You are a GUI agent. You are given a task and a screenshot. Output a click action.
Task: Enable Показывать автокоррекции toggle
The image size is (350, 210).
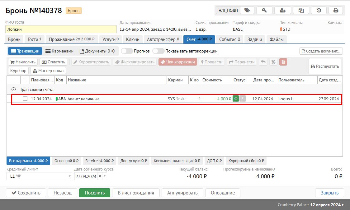pos(158,51)
